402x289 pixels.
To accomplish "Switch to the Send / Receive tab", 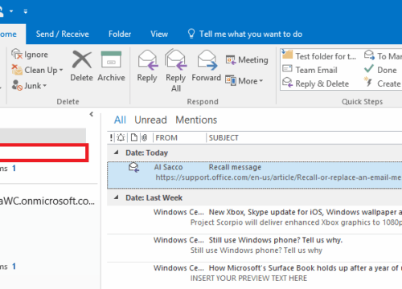I will [x=63, y=34].
